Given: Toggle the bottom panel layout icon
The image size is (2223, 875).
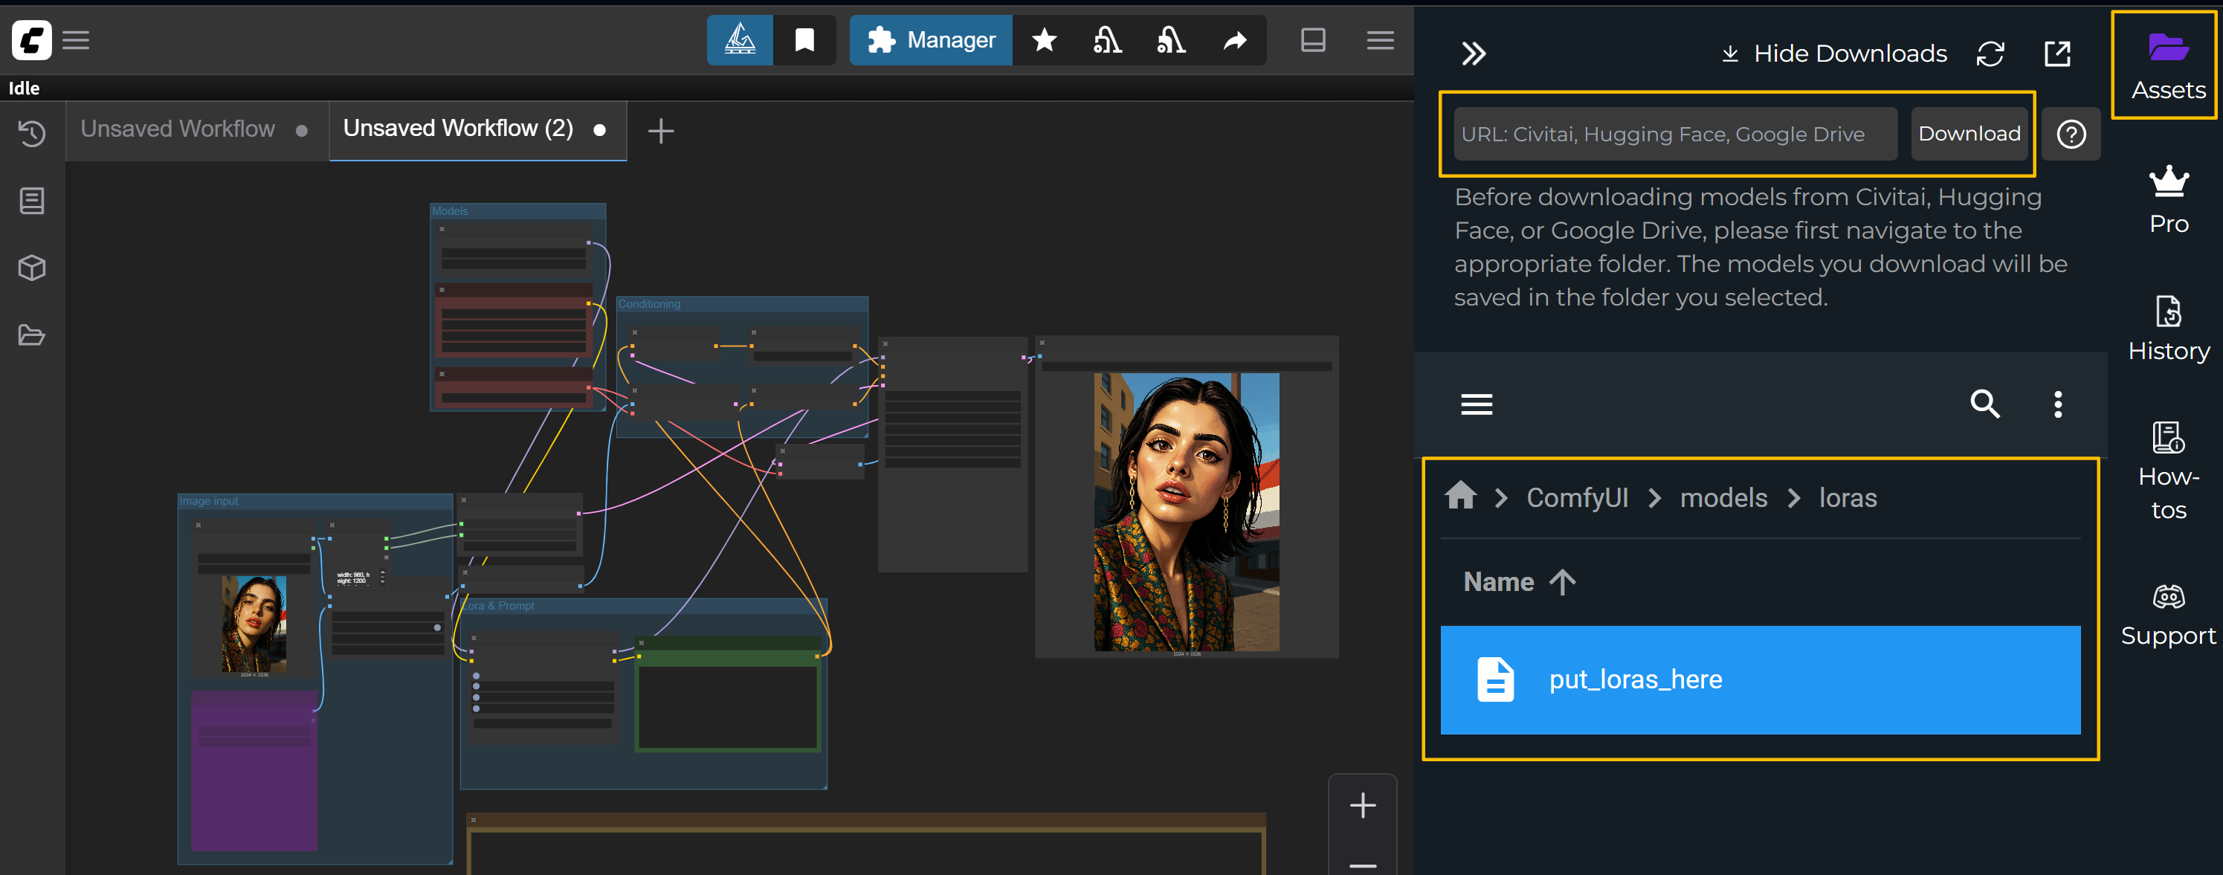Looking at the screenshot, I should [x=1312, y=39].
